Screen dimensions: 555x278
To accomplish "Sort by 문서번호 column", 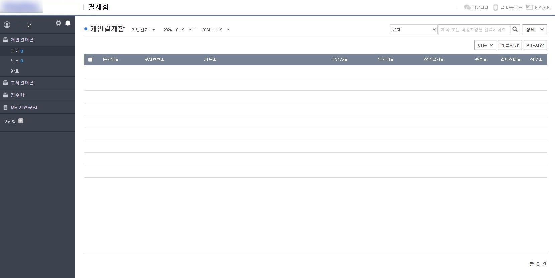I will tap(154, 59).
